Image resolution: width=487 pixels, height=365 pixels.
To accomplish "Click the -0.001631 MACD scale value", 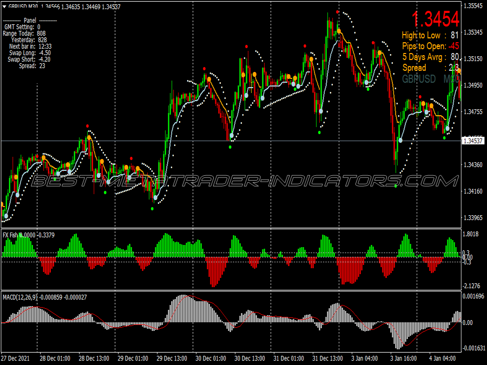I will [x=473, y=348].
